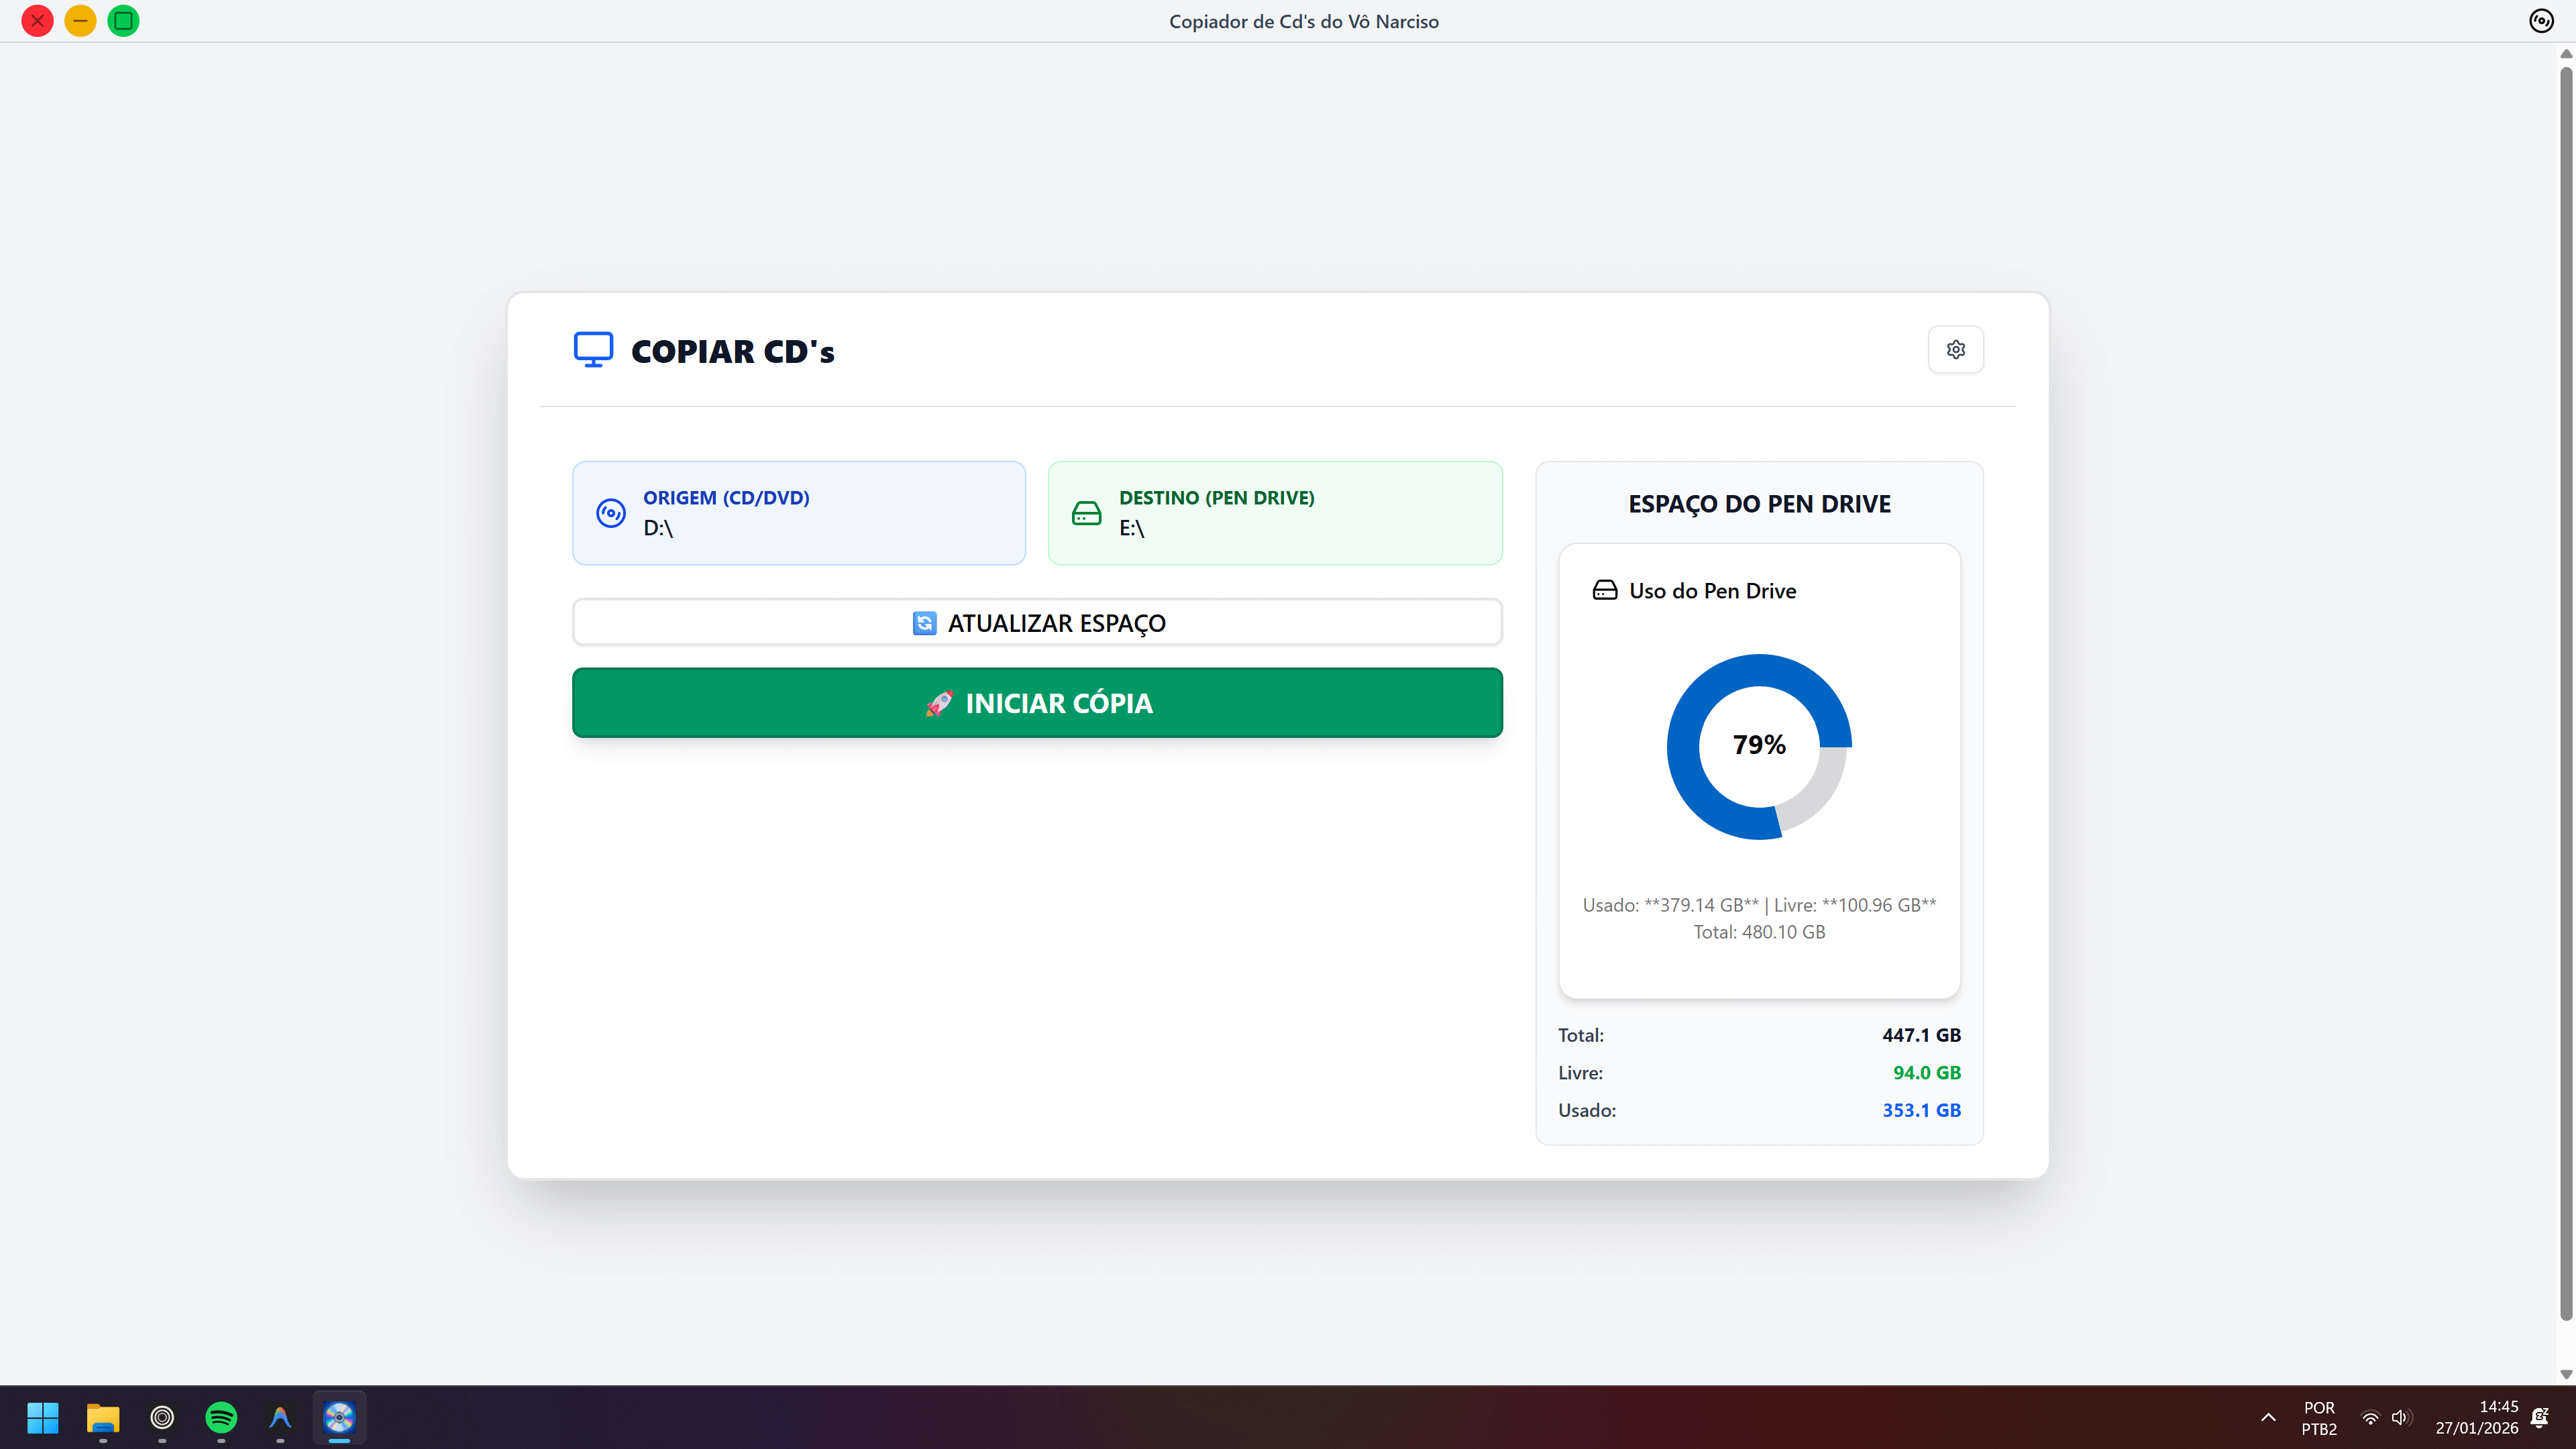Open the blue A-shaped app in taskbar

coord(280,1417)
